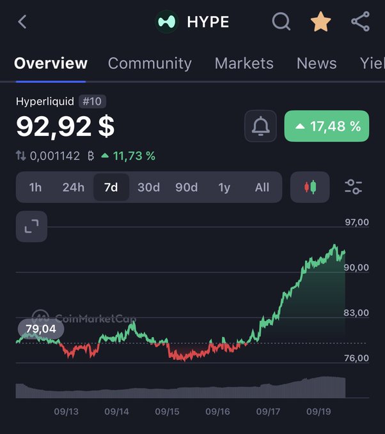Tap the #10 rank badge
This screenshot has height=434, width=385.
coord(92,101)
